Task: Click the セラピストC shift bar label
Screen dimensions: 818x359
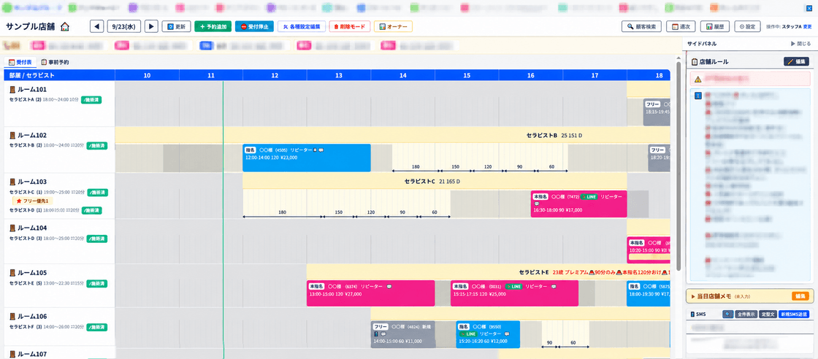Action: pyautogui.click(x=432, y=182)
